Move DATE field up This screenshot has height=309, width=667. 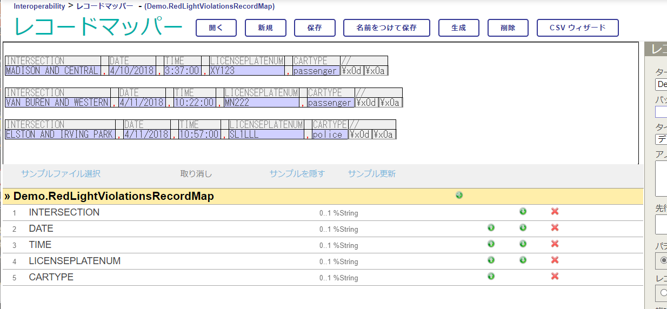coord(491,228)
